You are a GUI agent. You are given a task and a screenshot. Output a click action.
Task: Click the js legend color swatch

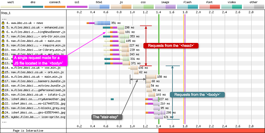pyautogui.click(x=121, y=7)
